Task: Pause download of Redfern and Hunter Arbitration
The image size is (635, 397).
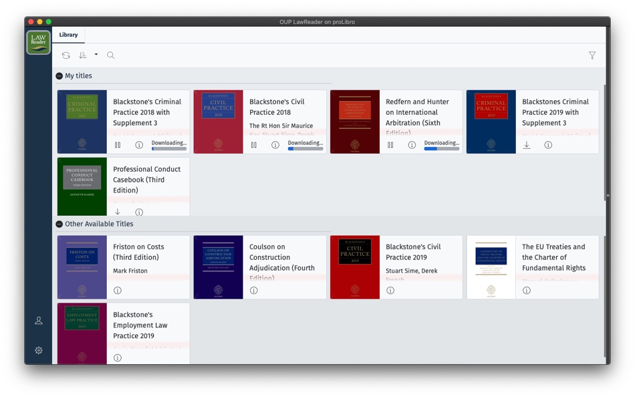Action: click(x=390, y=144)
